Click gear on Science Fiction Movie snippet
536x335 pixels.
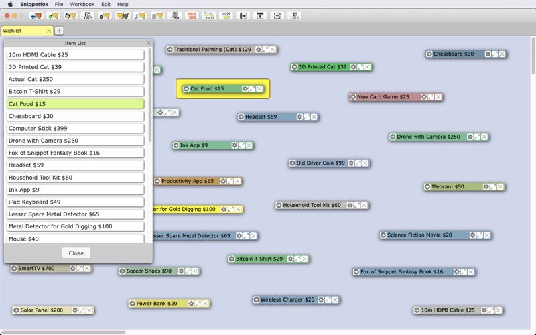coord(472,235)
